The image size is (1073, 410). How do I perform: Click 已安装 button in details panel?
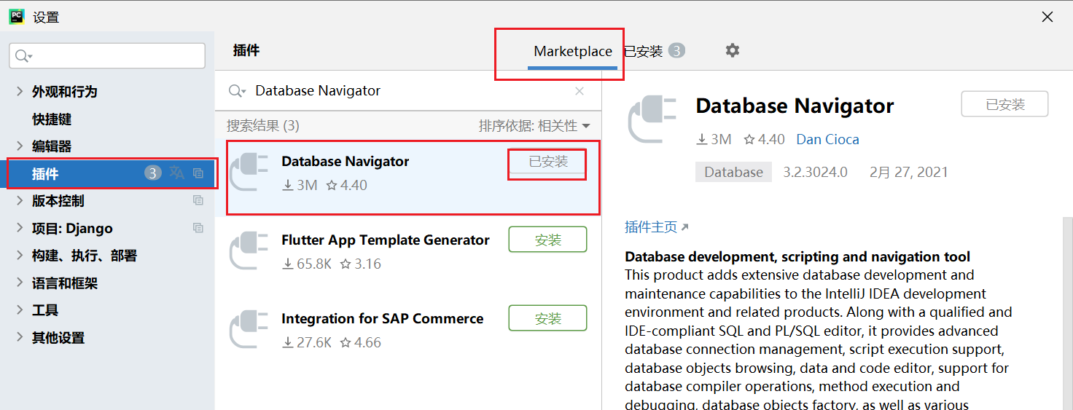1004,104
